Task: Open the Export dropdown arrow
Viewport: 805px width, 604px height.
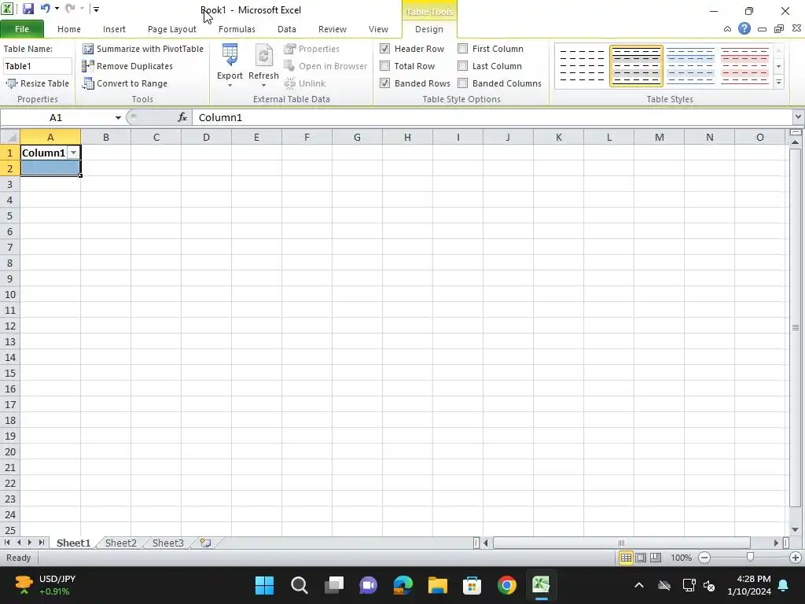Action: coord(230,85)
